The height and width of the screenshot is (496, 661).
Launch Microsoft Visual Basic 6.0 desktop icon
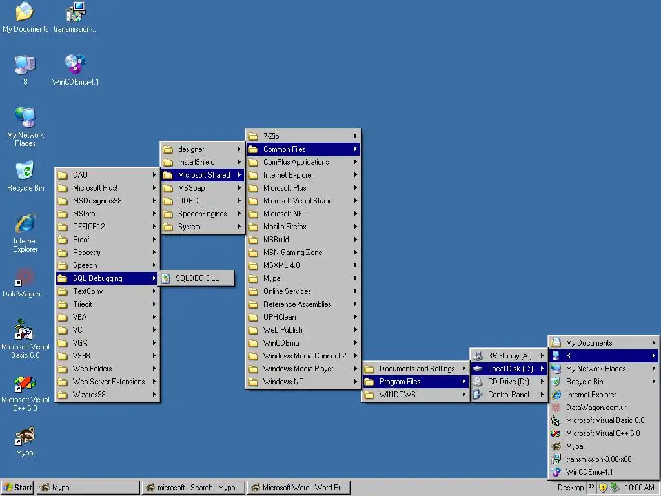[x=25, y=339]
